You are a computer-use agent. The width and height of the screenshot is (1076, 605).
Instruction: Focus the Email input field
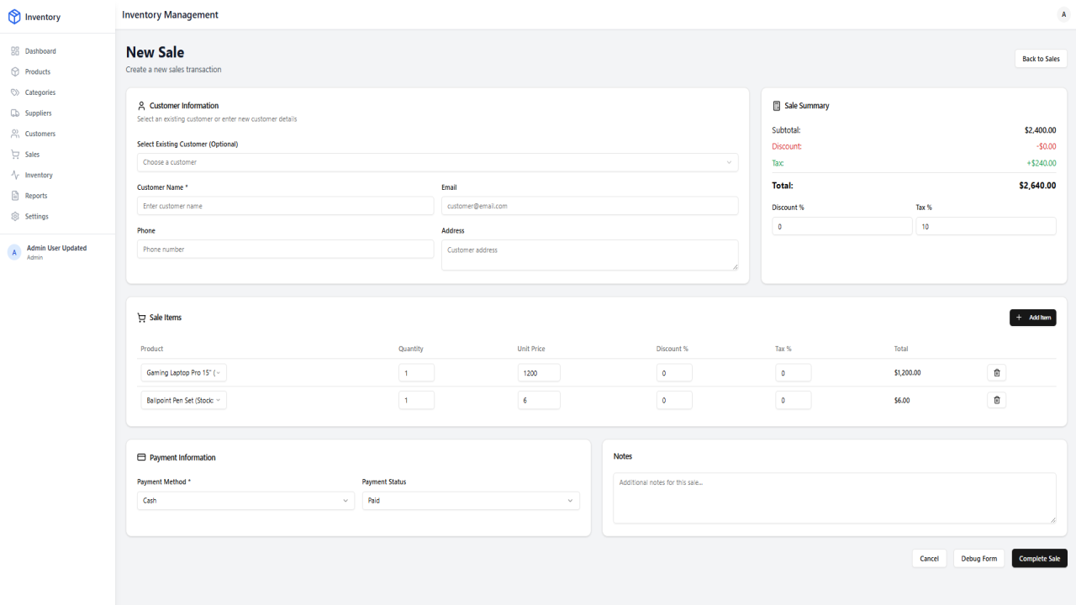[x=590, y=206]
